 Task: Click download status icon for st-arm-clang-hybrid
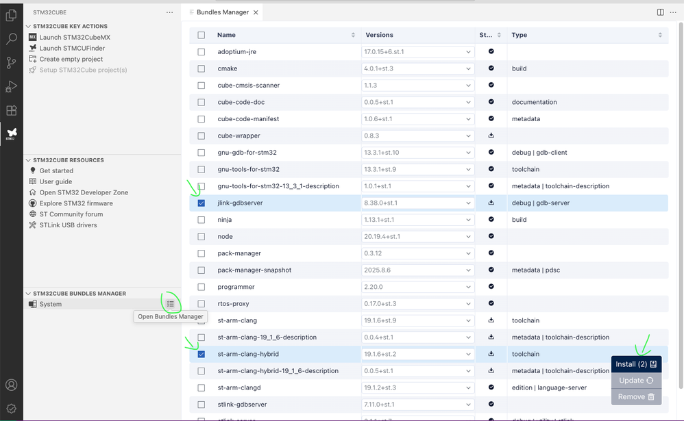click(491, 354)
